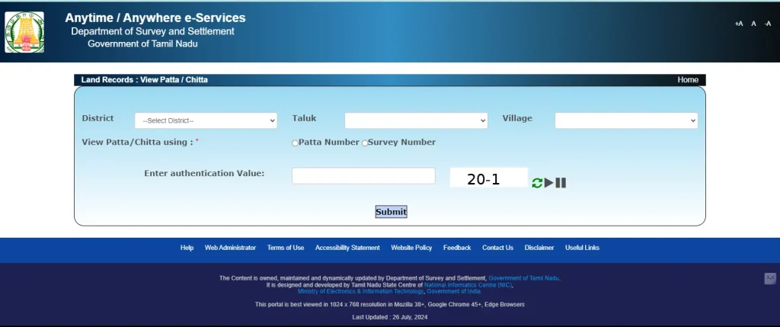Reset font size with the middle A
Screen dimensions: 780x327
coord(753,24)
